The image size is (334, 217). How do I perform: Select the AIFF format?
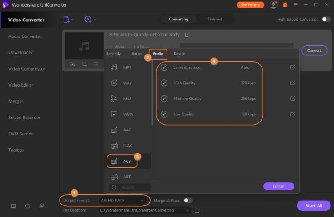click(x=128, y=177)
